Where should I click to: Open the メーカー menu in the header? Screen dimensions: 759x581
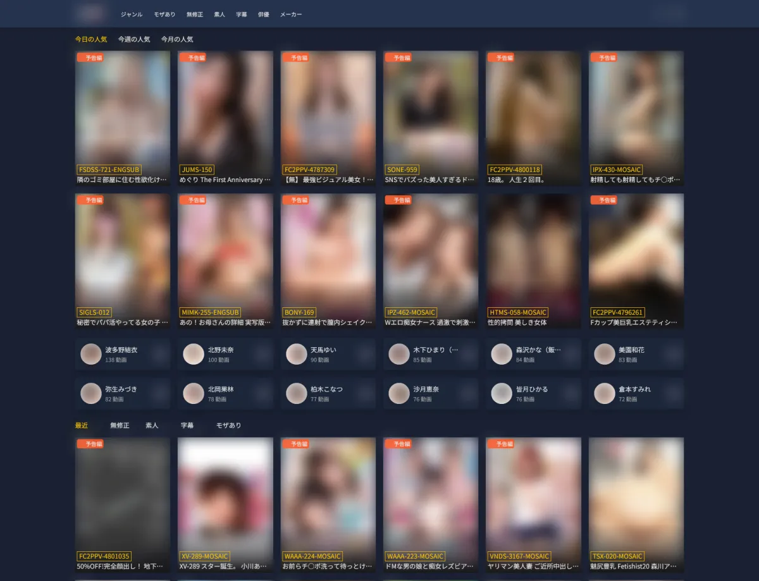coord(291,14)
